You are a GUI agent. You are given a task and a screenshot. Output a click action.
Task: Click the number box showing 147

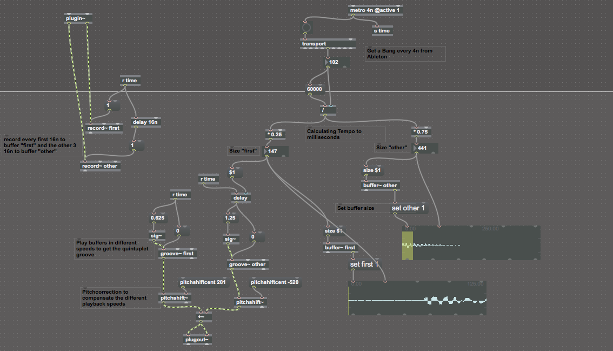click(x=275, y=151)
